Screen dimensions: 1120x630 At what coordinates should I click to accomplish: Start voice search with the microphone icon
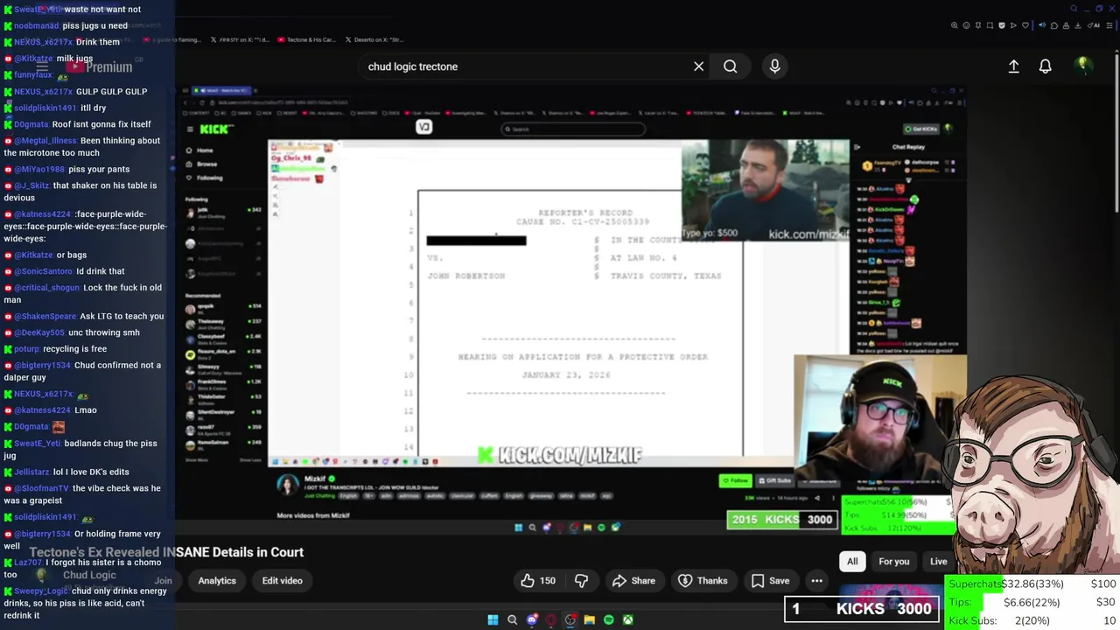774,66
